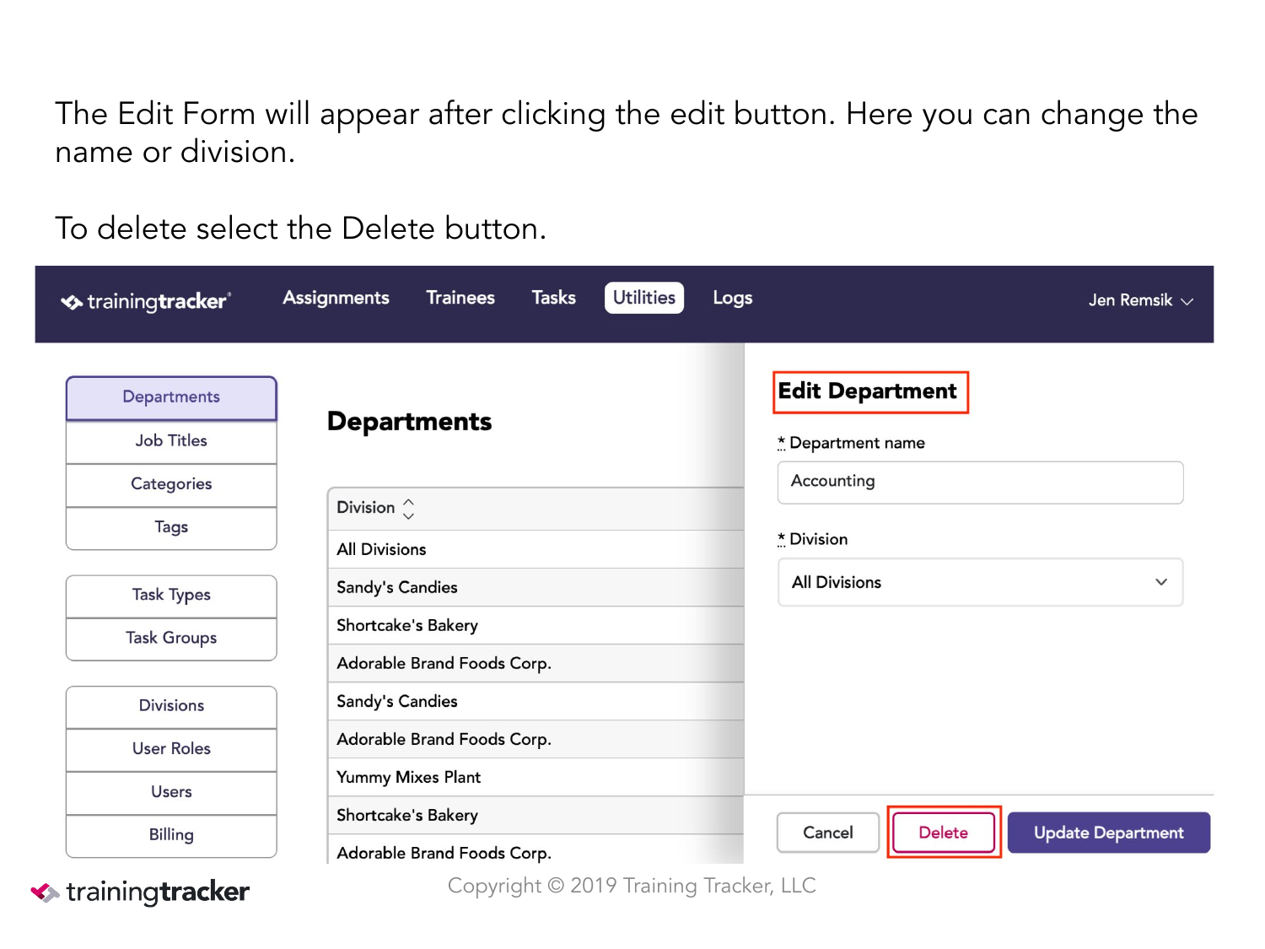
Task: Open the Logs tab
Action: tap(732, 298)
